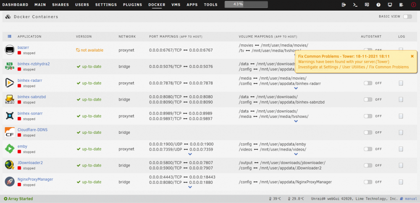Click the binhex-radarr container icon

[9, 83]
